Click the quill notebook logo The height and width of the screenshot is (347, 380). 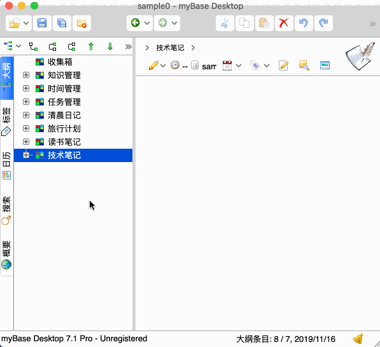[360, 56]
